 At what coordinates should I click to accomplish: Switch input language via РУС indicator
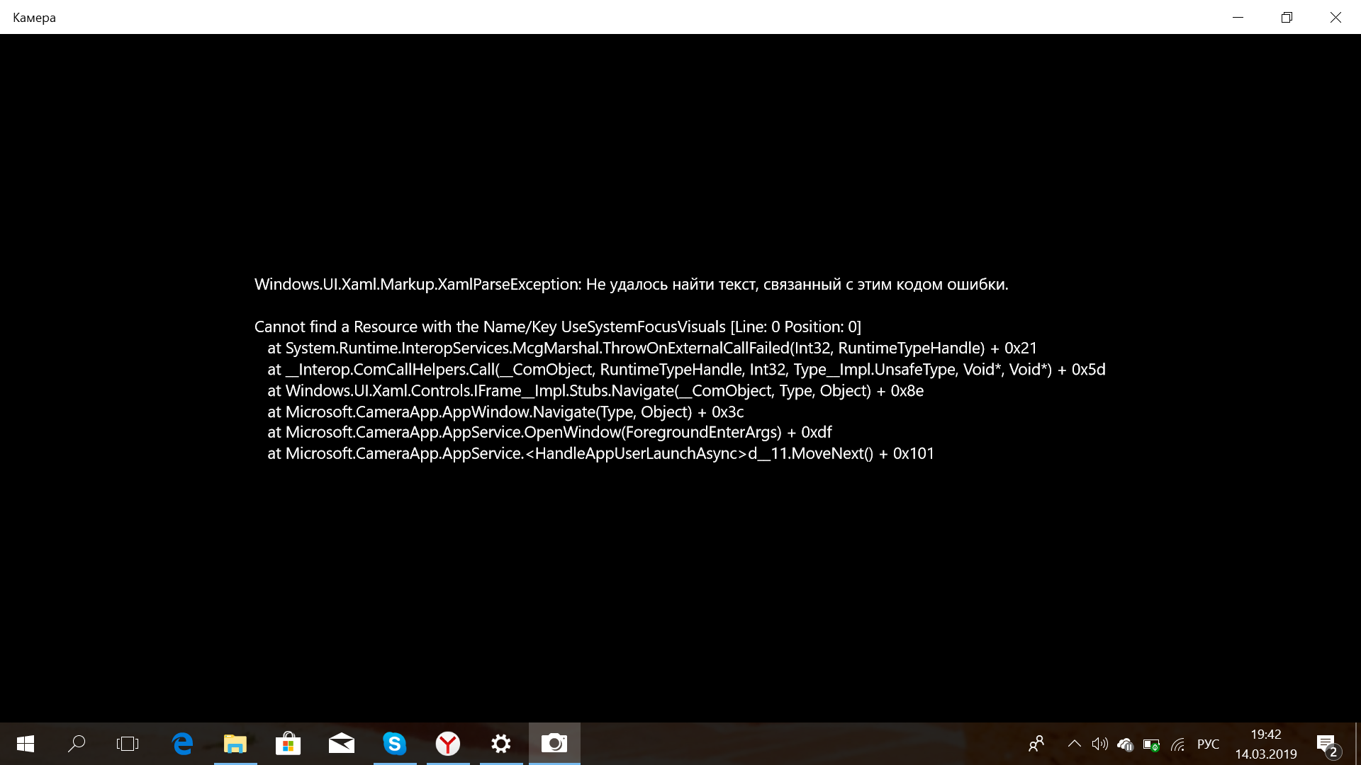click(1208, 744)
